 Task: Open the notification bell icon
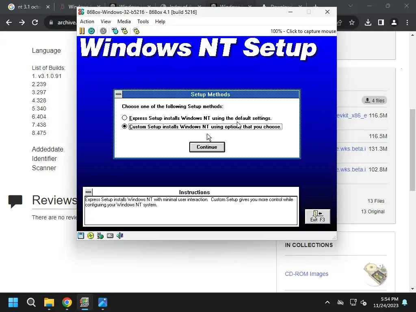tap(405, 302)
